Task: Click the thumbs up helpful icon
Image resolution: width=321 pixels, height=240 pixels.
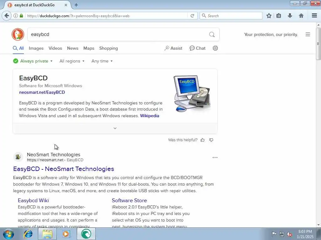Action: [203, 140]
